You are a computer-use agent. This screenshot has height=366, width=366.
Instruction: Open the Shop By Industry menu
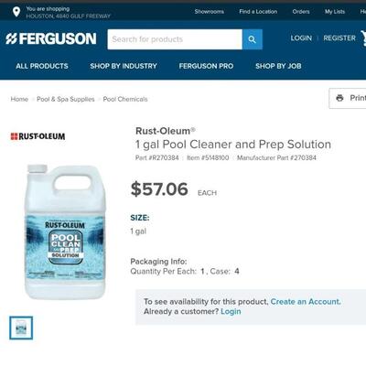124,66
